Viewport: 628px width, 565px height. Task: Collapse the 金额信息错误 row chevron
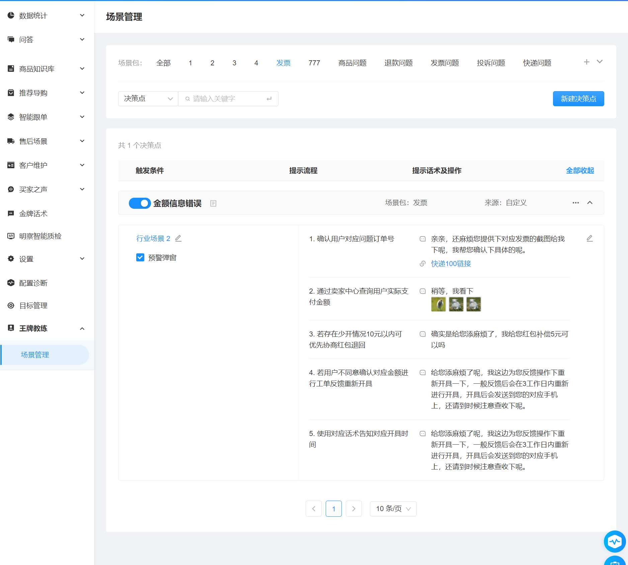click(590, 203)
